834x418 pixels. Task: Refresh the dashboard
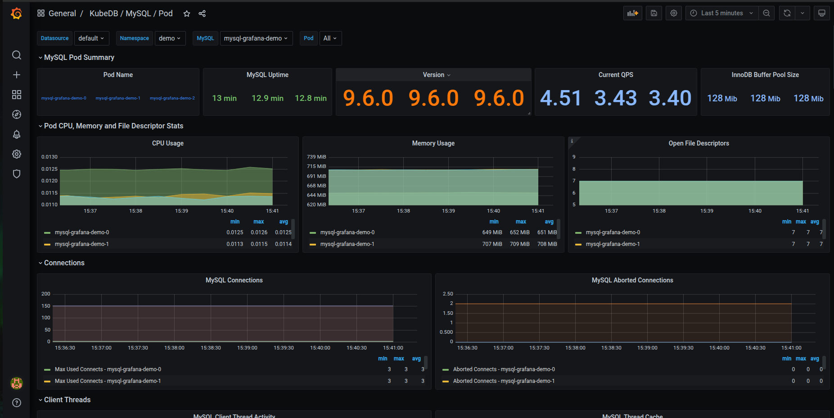tap(787, 13)
